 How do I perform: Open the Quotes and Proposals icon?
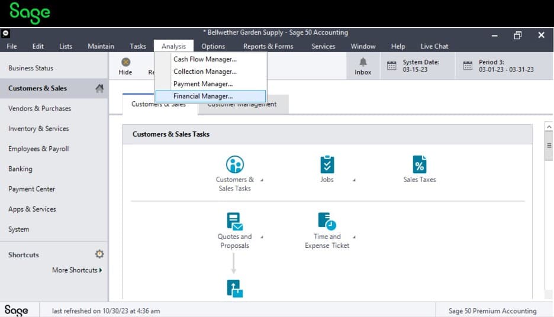[234, 221]
